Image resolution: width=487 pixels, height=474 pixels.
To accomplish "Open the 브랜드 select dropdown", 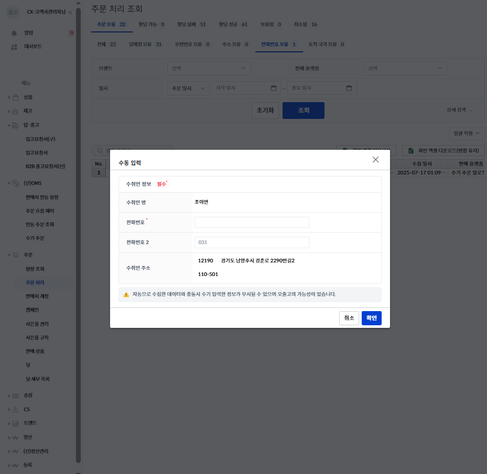I will [209, 68].
